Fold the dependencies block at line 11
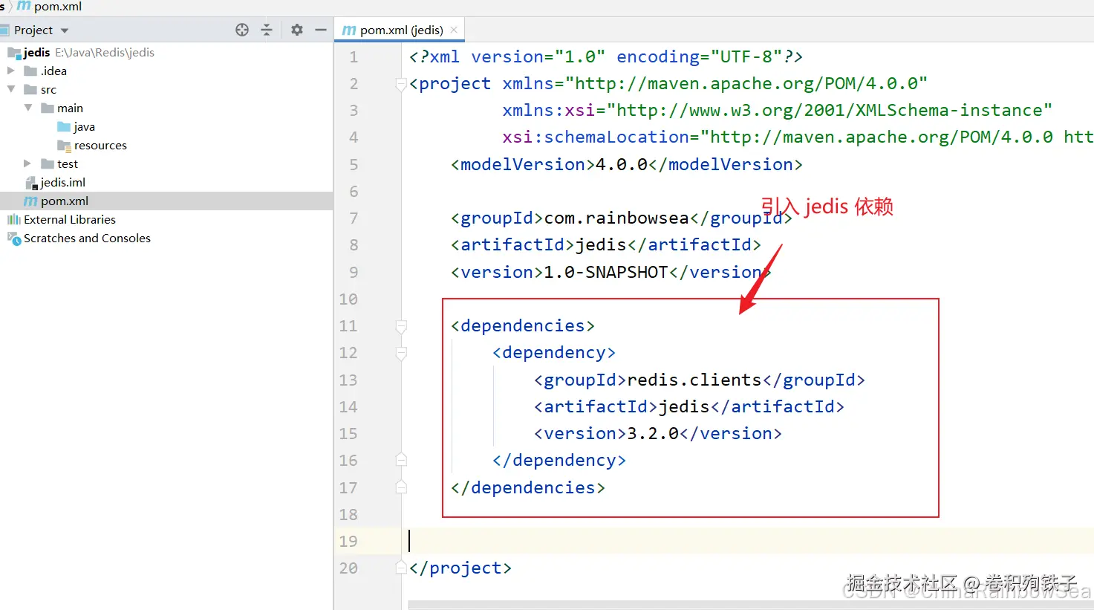 [401, 326]
